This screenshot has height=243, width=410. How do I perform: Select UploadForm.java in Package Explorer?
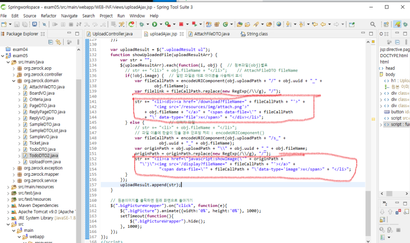pyautogui.click(x=45, y=162)
